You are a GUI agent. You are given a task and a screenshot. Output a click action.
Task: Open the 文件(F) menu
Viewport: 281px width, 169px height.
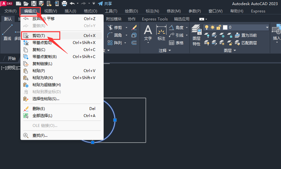coord(11,11)
